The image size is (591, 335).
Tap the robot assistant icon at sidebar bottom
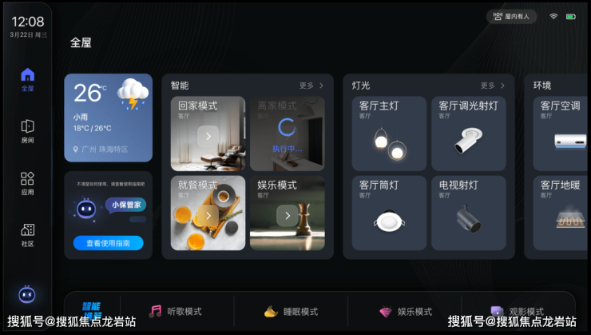coord(27,295)
